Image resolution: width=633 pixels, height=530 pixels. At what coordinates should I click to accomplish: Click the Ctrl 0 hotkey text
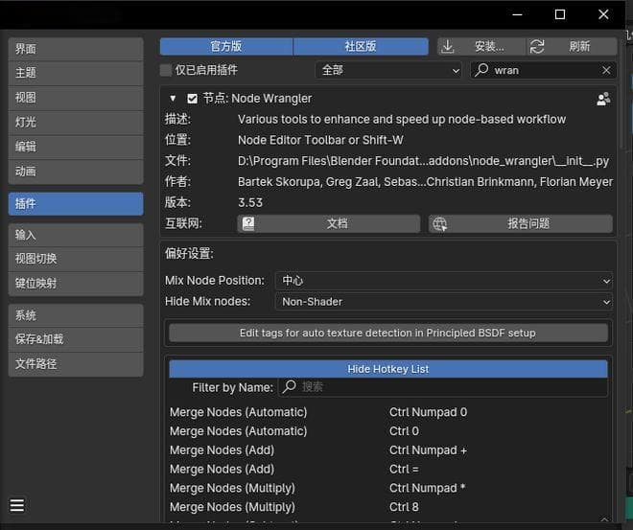click(x=404, y=431)
